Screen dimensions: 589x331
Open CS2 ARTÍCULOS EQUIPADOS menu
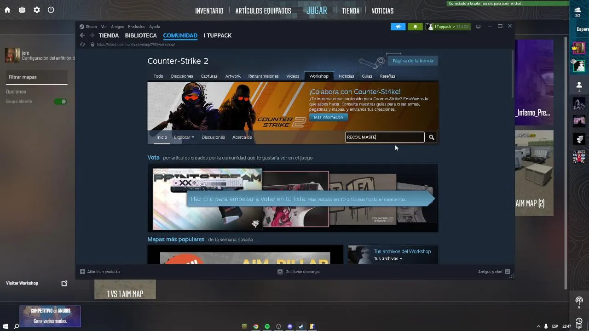click(x=263, y=11)
